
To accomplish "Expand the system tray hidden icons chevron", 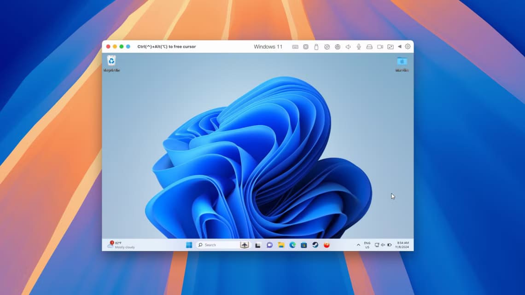I will point(358,245).
